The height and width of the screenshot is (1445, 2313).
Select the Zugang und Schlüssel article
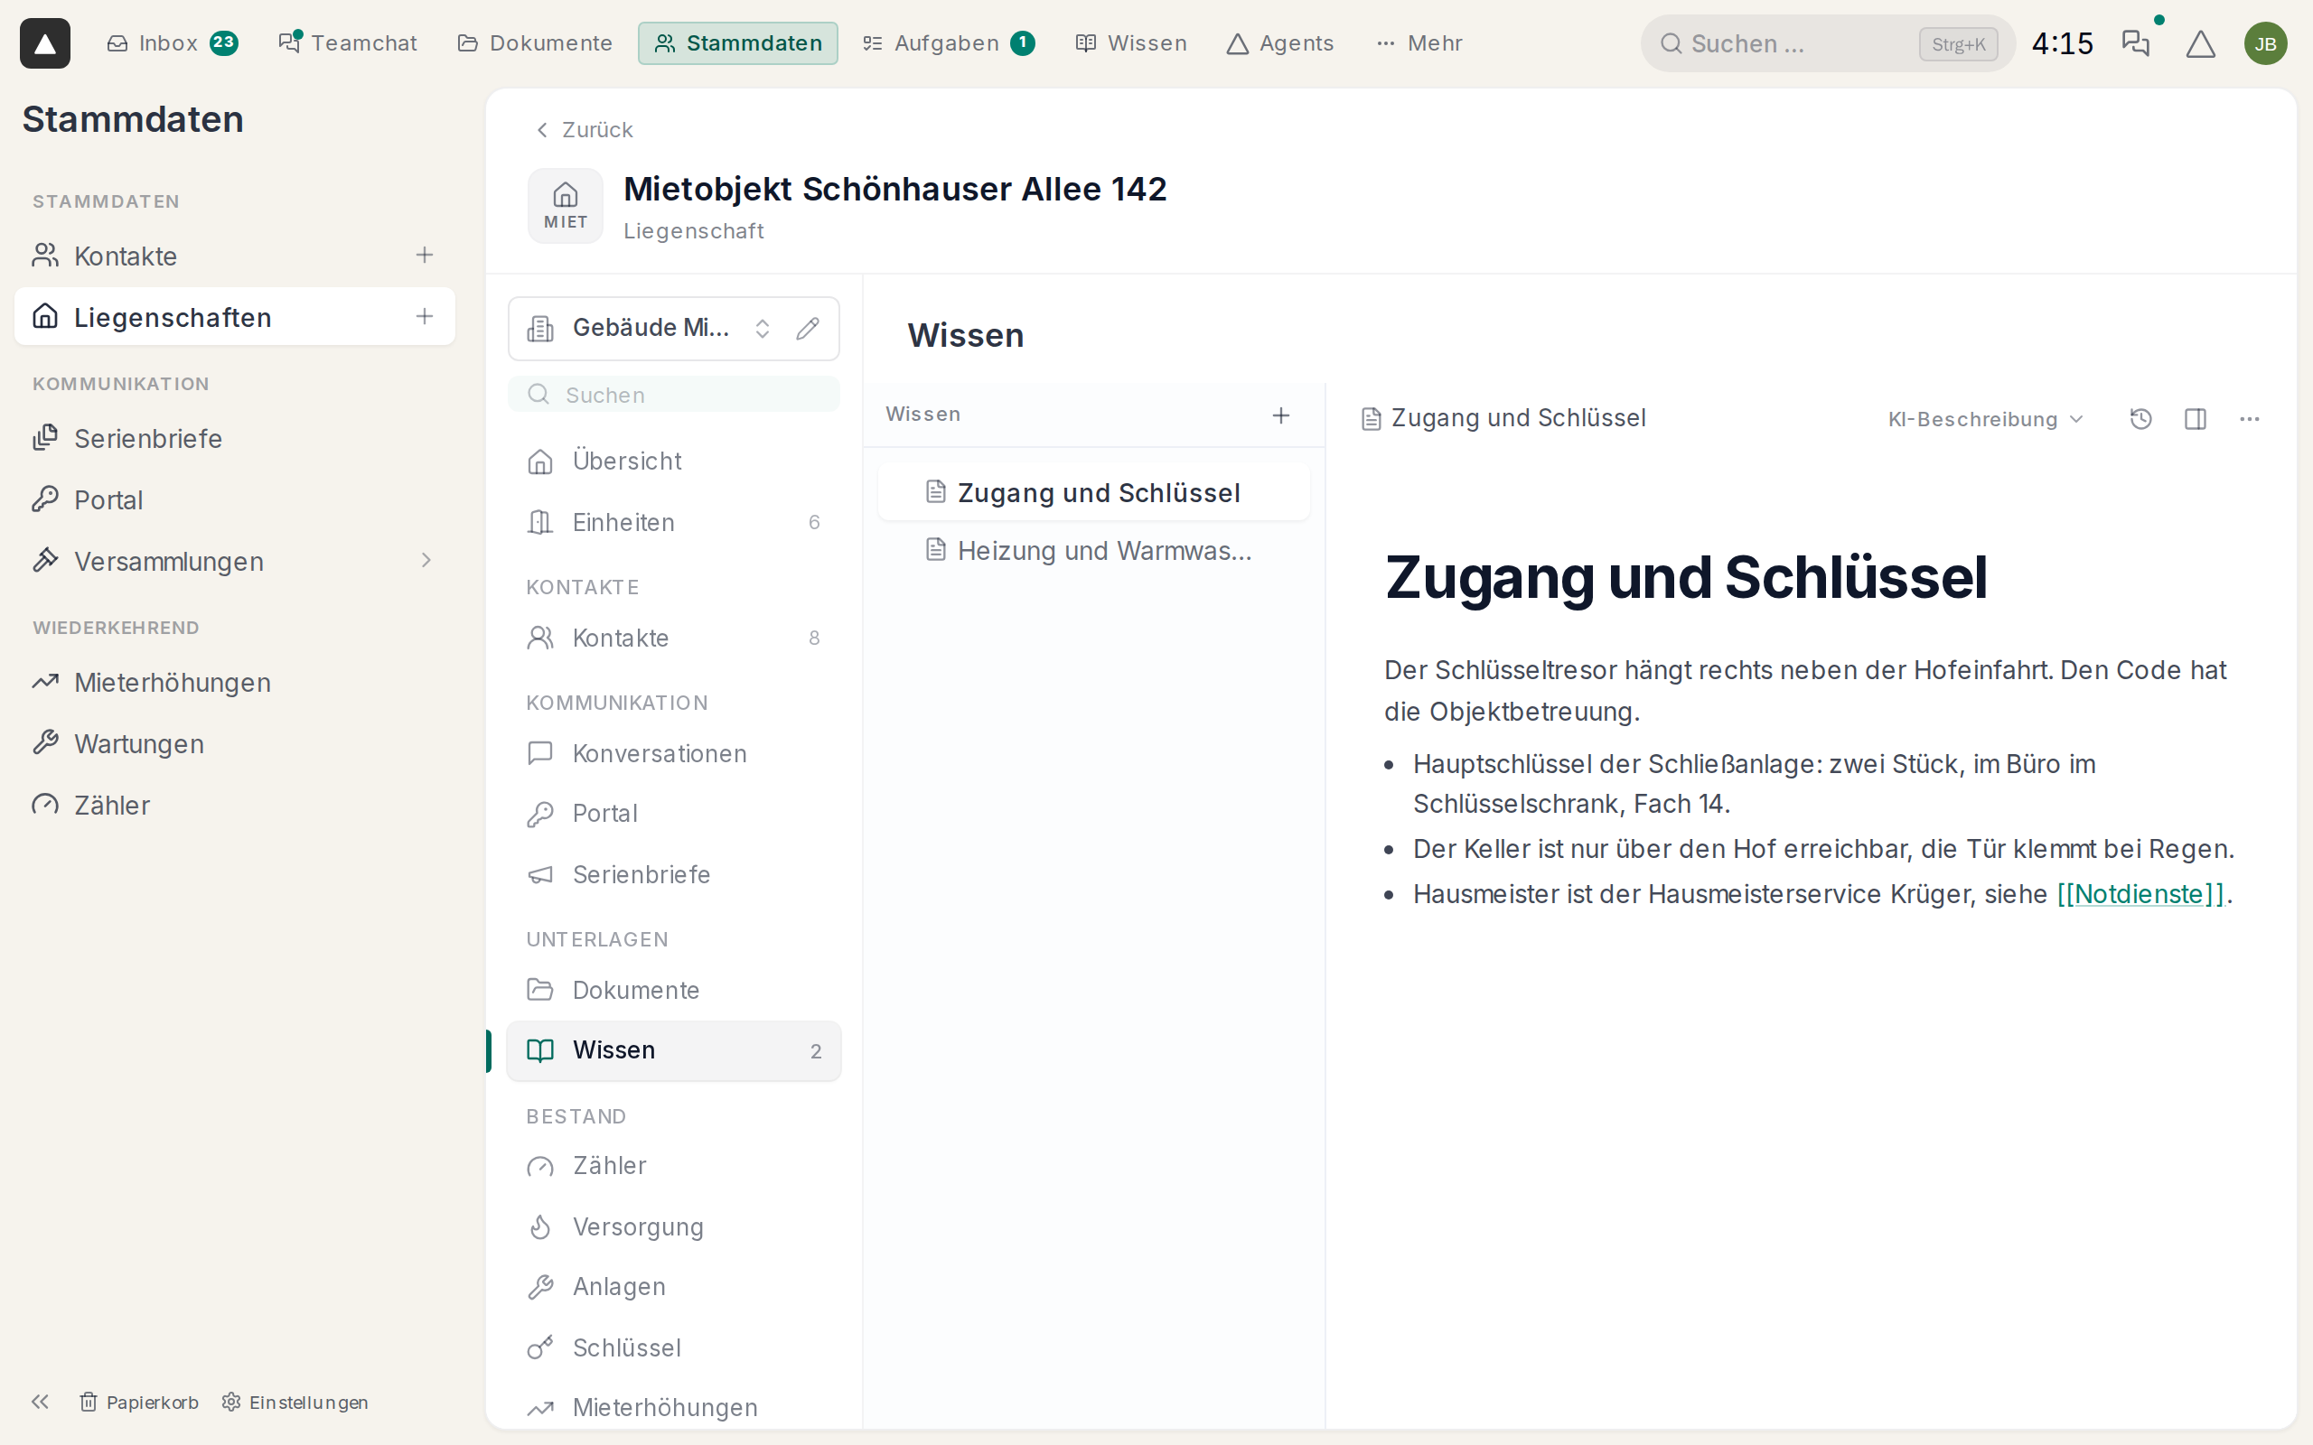1093,493
